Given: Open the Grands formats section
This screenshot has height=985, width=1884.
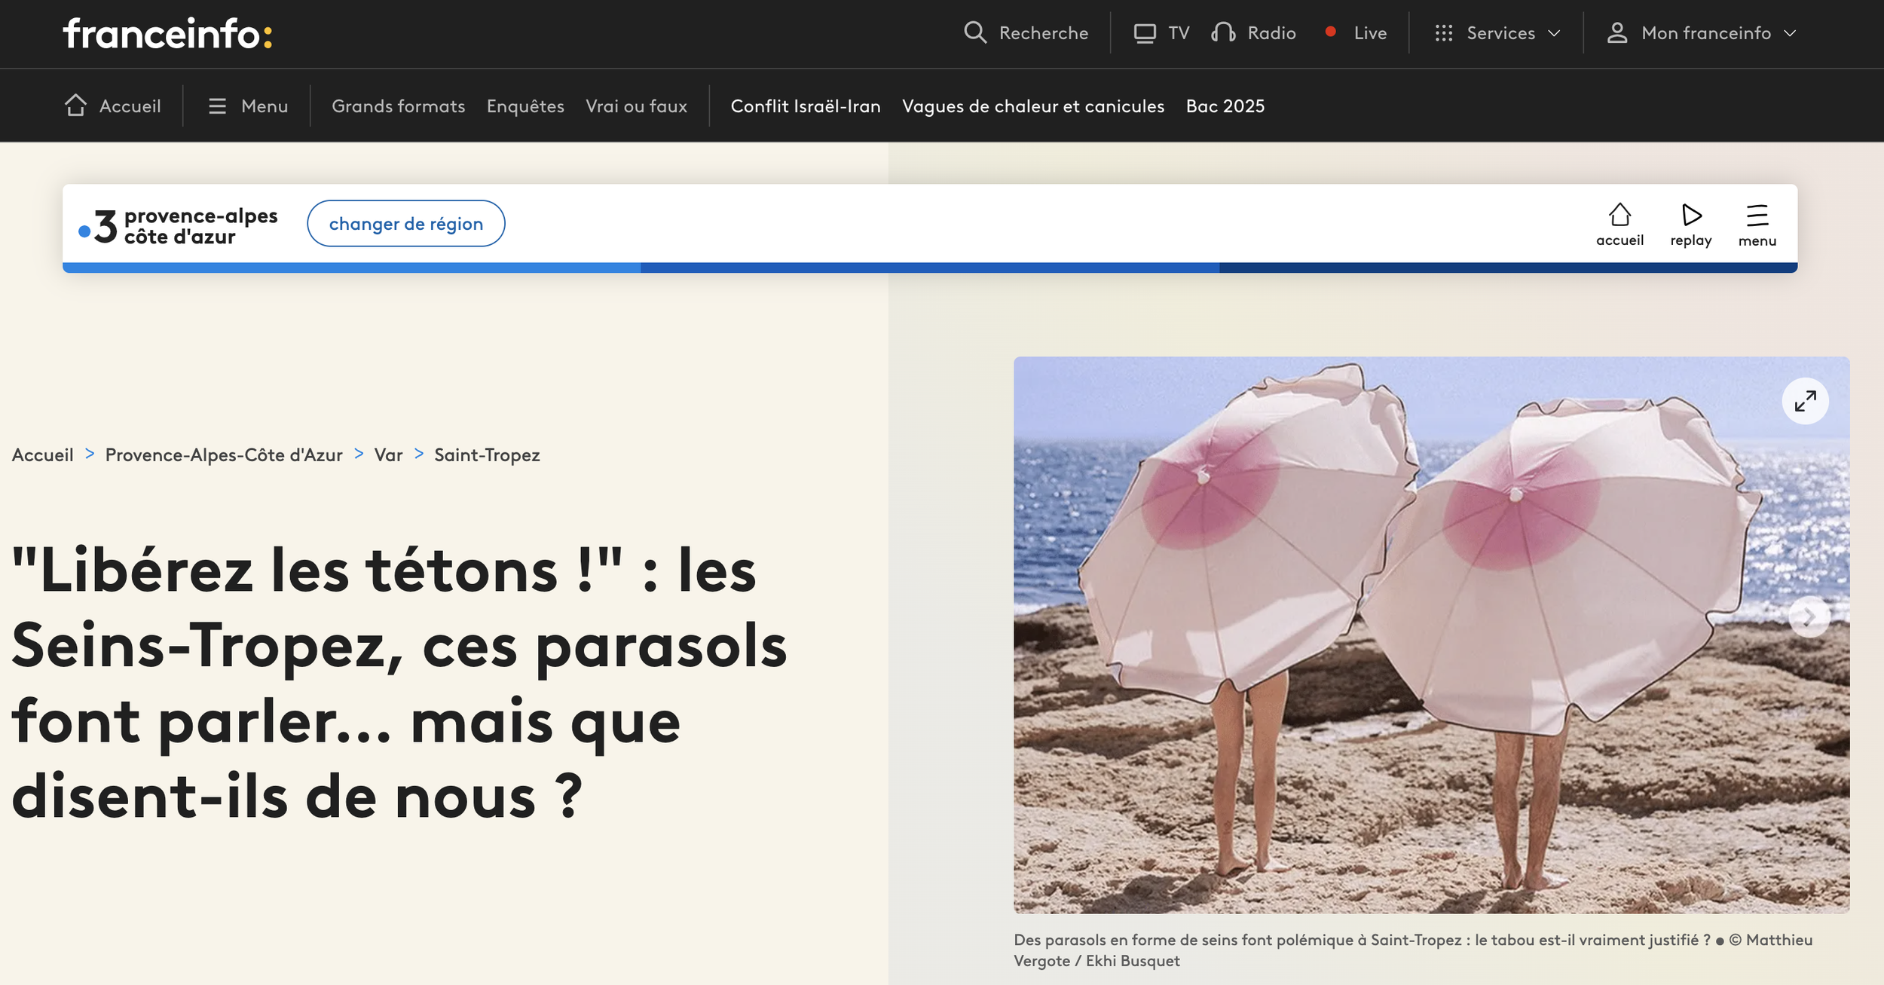Looking at the screenshot, I should 398,106.
